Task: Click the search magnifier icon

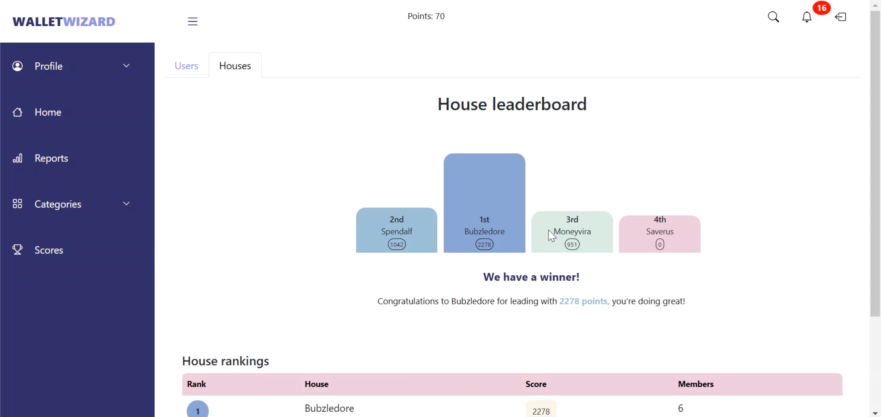Action: 773,17
